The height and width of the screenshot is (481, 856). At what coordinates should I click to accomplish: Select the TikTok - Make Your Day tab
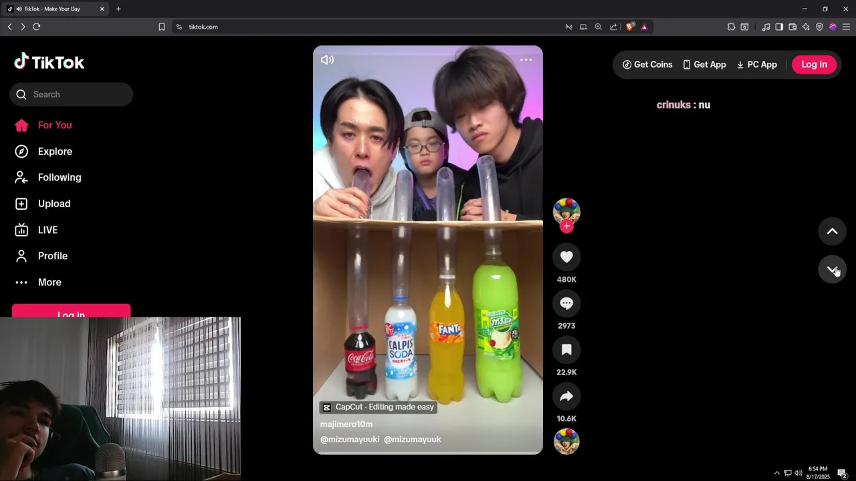(56, 9)
